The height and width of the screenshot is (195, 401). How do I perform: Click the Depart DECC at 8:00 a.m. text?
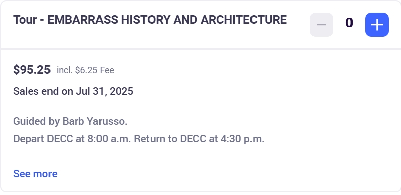click(72, 139)
